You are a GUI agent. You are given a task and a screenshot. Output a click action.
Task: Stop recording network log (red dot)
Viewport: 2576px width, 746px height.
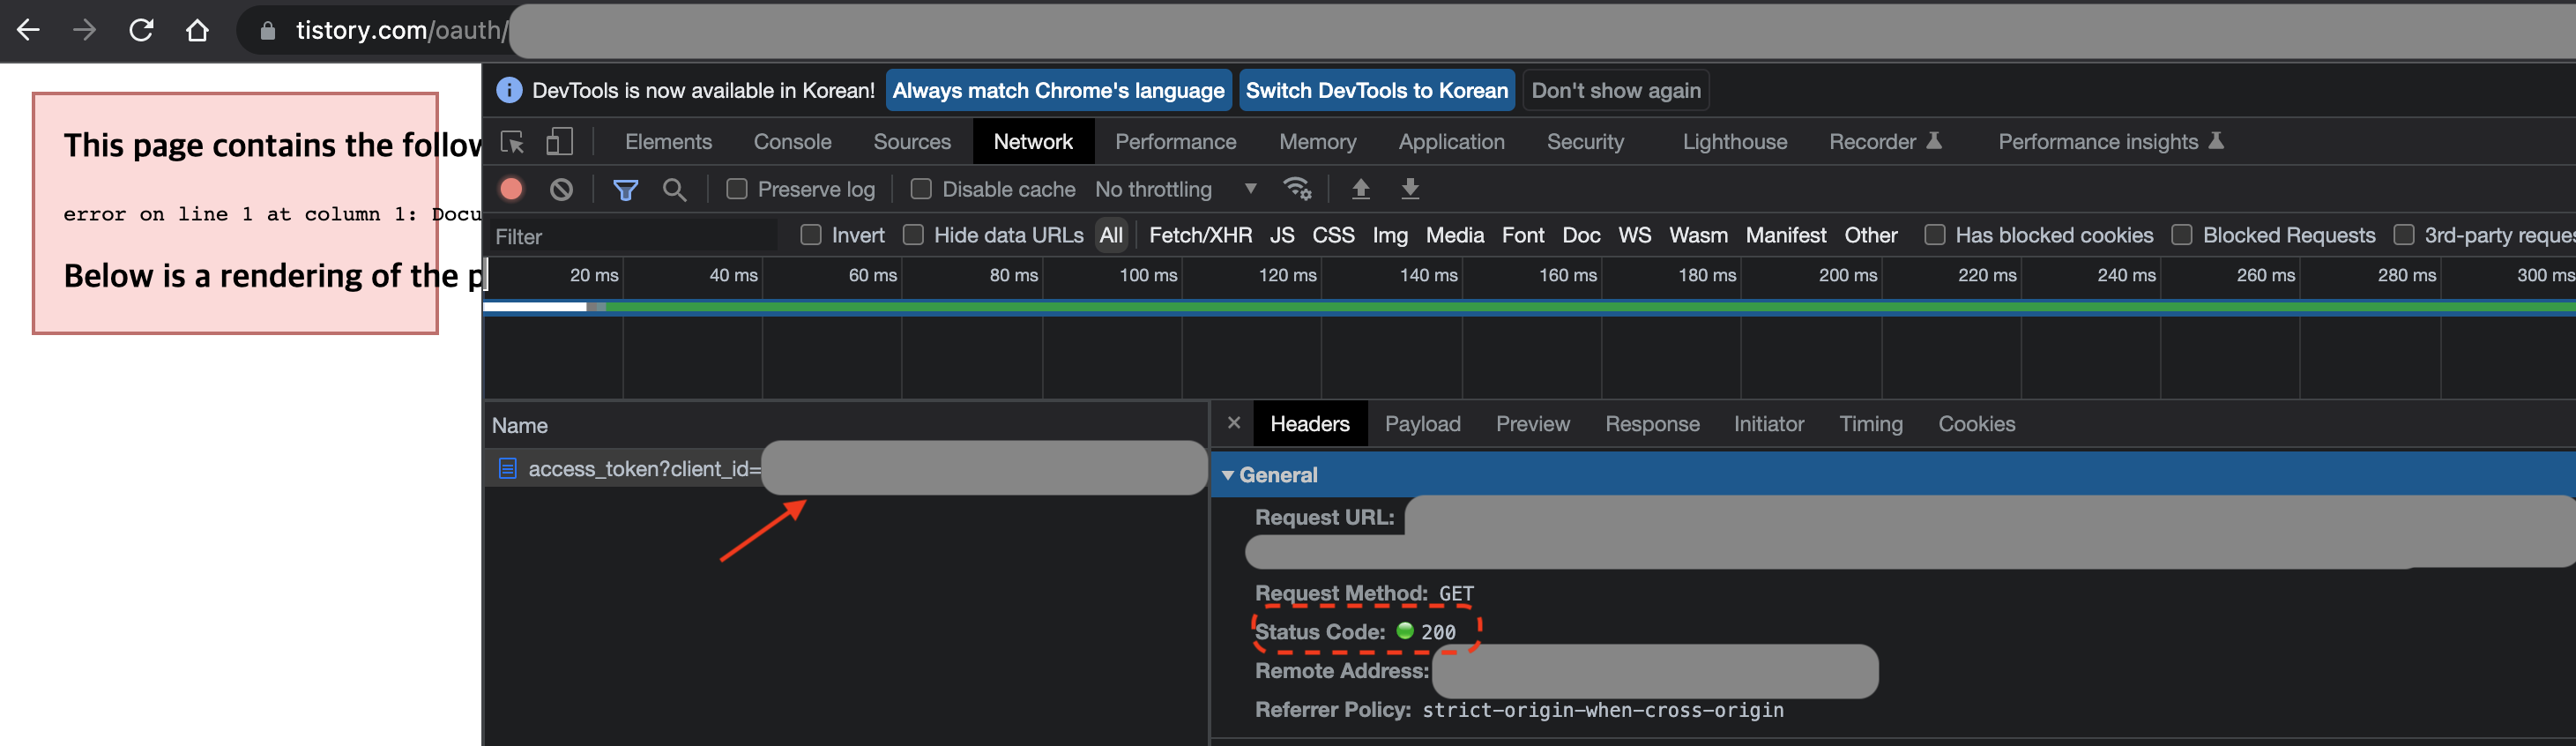point(511,189)
